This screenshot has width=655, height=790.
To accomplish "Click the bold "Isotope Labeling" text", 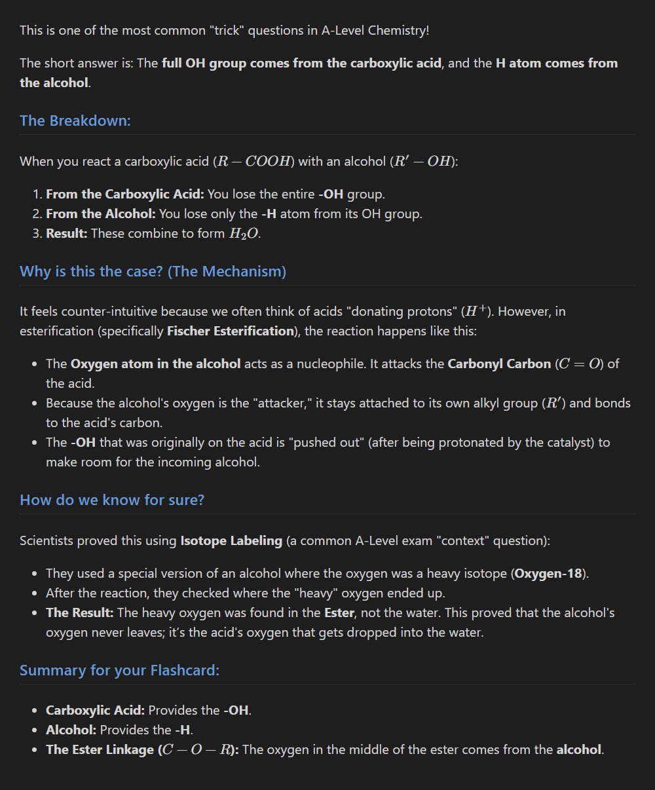I will tap(231, 541).
